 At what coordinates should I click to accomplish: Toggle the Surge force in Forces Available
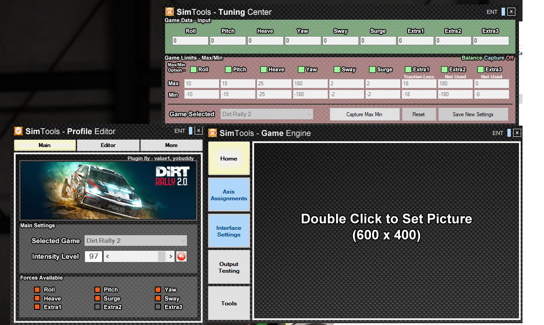tap(98, 298)
